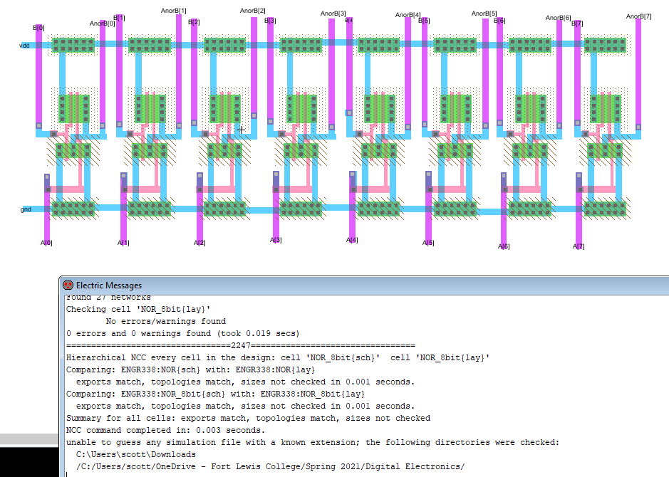Click the "No errors/warnings found" message line
The height and width of the screenshot is (477, 669).
coord(166,321)
